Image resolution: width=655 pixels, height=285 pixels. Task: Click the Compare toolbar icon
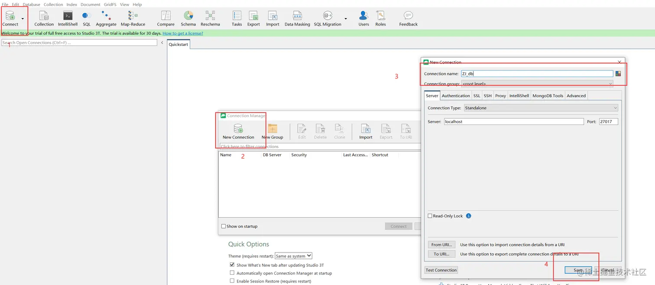pos(166,19)
